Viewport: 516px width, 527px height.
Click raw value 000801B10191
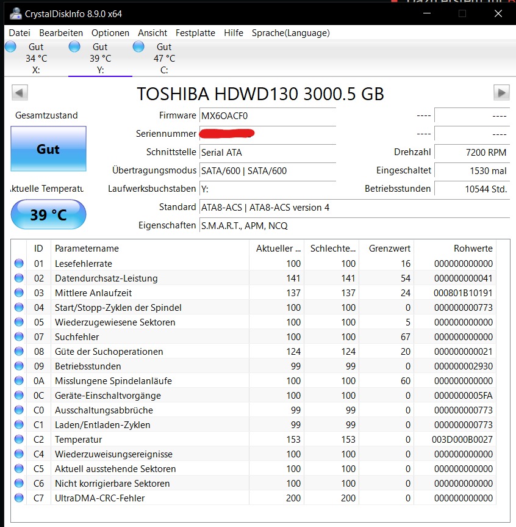[463, 293]
